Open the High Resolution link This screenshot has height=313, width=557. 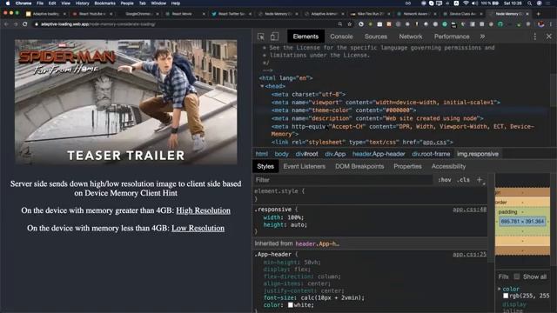click(x=203, y=210)
